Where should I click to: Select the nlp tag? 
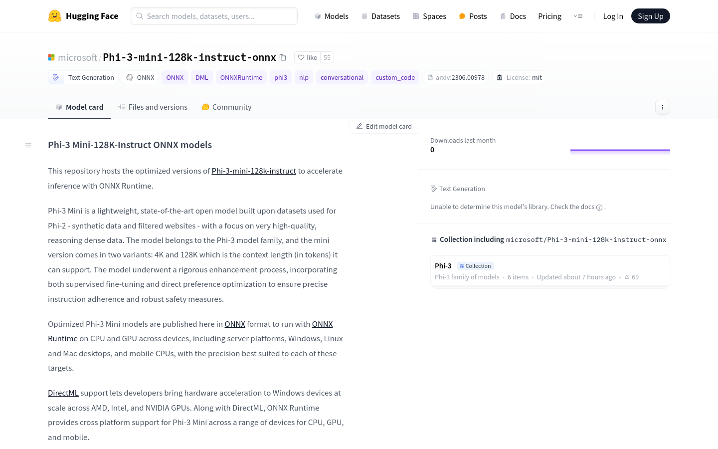tap(304, 77)
